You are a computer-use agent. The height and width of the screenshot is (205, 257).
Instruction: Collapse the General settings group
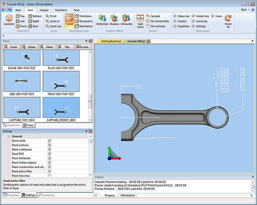point(9,136)
